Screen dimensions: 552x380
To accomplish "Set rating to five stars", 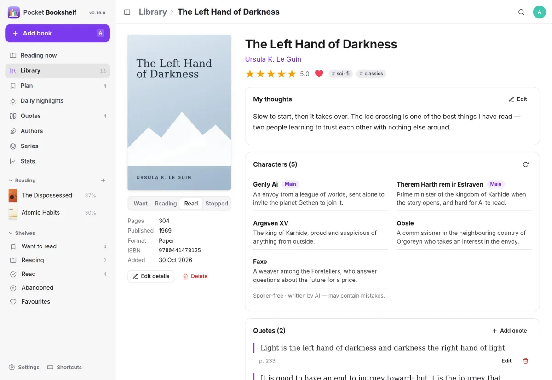I will [x=292, y=74].
